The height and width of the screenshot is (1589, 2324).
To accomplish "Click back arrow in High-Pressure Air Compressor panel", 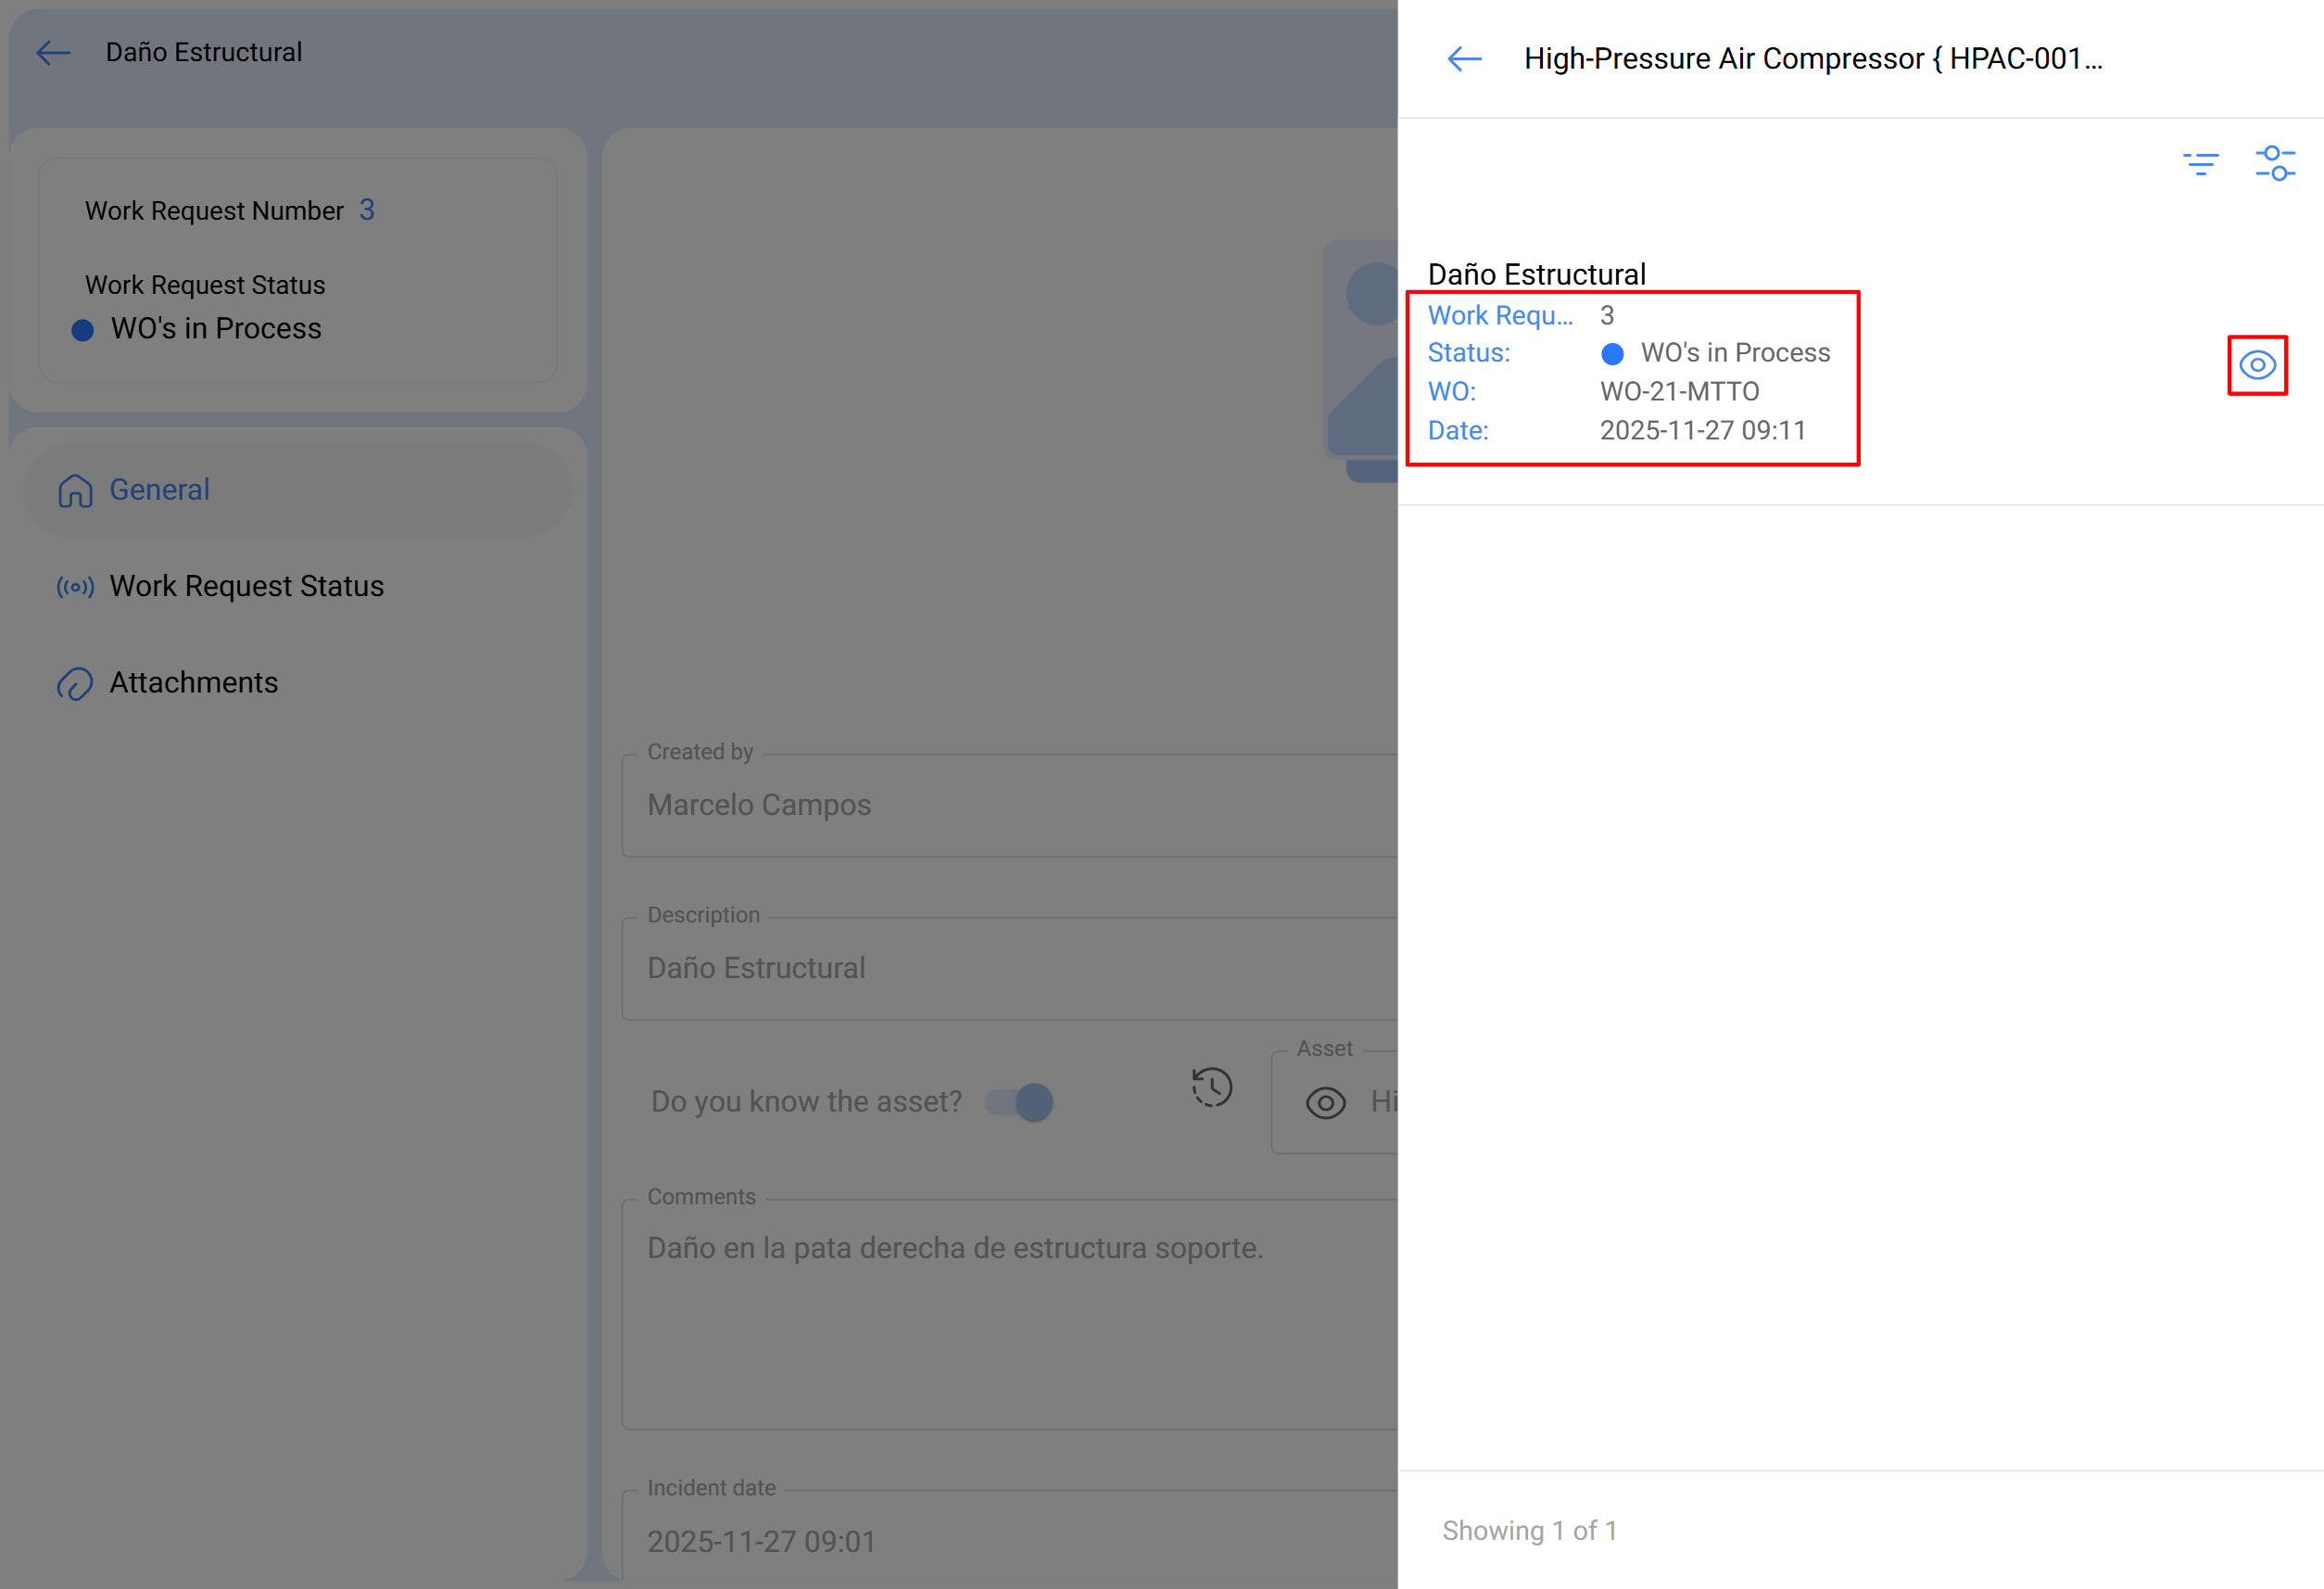I will click(x=1464, y=59).
